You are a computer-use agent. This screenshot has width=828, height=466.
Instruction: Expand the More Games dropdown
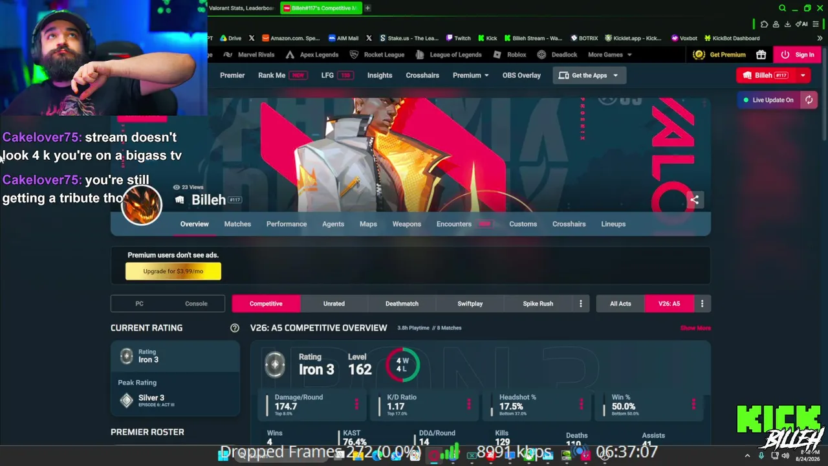609,55
